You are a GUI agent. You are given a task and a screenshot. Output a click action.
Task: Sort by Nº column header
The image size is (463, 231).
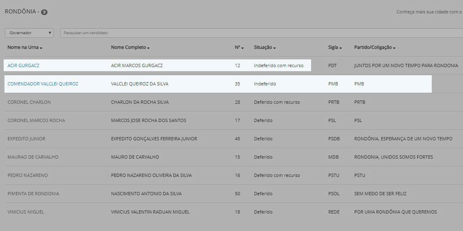pyautogui.click(x=239, y=47)
